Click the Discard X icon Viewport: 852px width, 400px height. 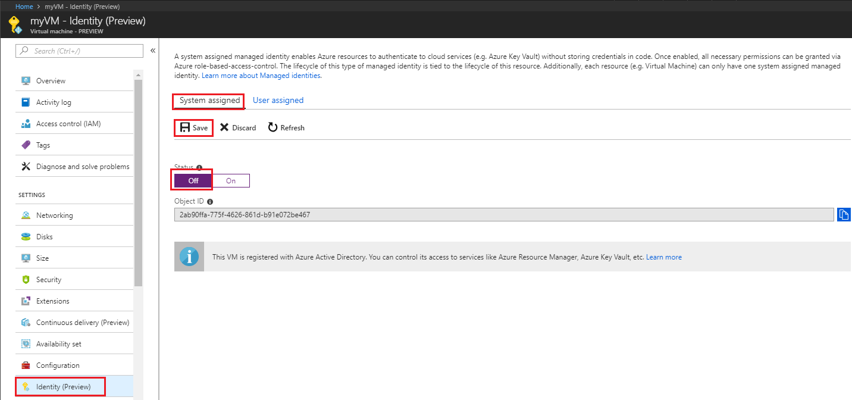[x=224, y=127]
